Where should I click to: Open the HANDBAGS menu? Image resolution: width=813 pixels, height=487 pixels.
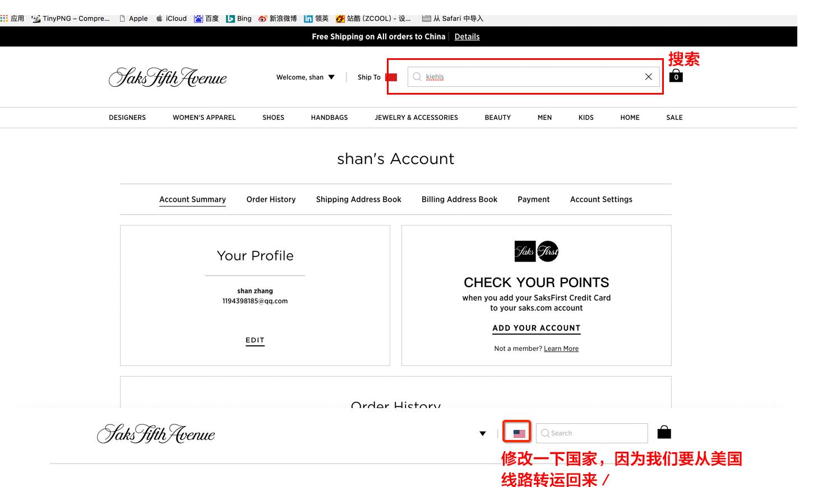tap(330, 118)
